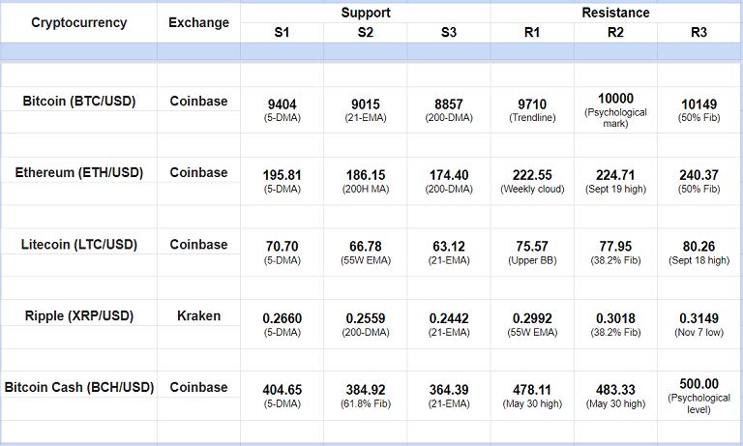743x446 pixels.
Task: Click Bitcoin Cash S2 value 384.92
Action: (365, 389)
